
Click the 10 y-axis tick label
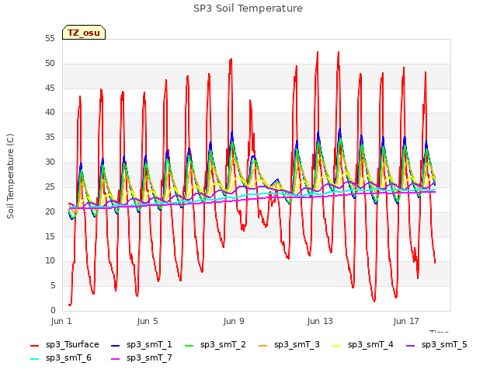pos(50,261)
